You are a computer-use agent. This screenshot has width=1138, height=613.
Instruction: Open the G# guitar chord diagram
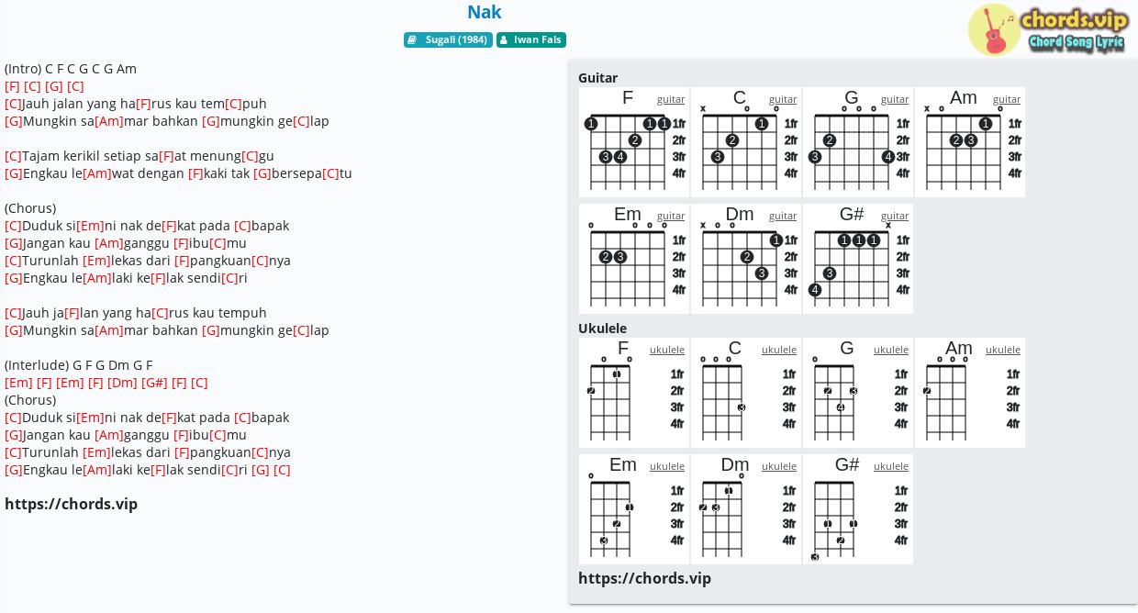click(858, 259)
